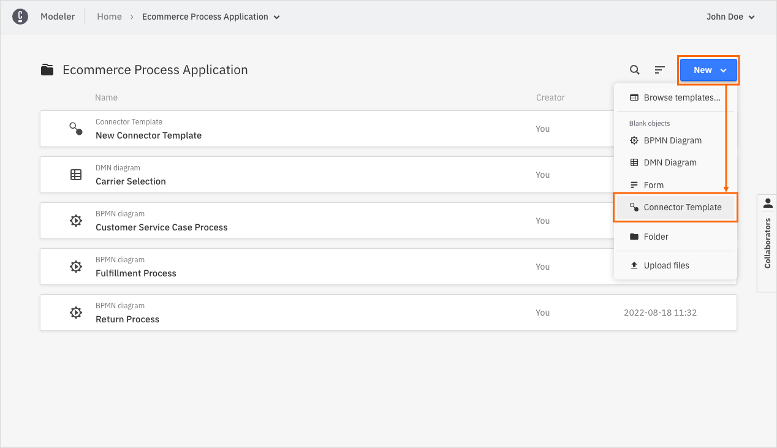Click the Fulfillment Process gear icon

click(76, 267)
